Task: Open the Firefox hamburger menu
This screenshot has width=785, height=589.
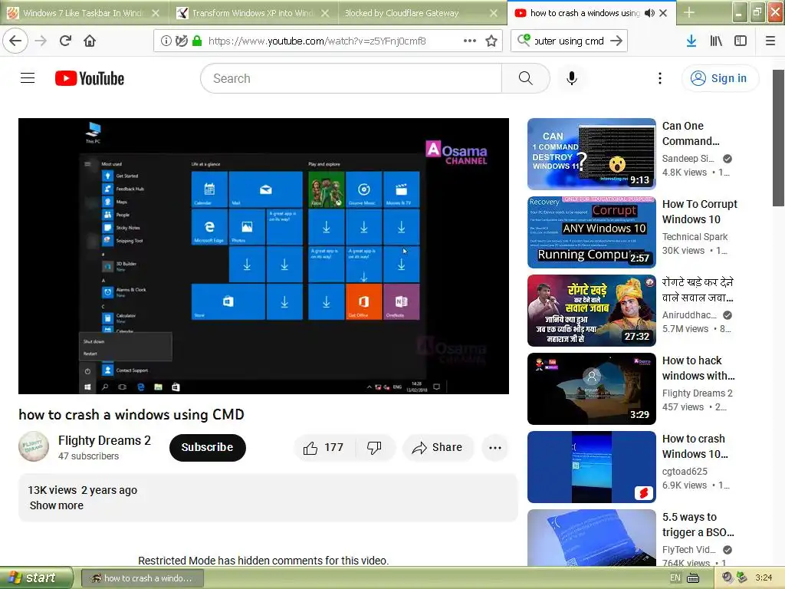Action: [770, 41]
